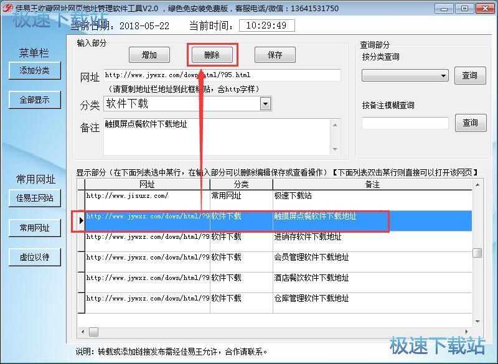Select the 酒店餐饮软件下载地址 row

pyautogui.click(x=278, y=282)
